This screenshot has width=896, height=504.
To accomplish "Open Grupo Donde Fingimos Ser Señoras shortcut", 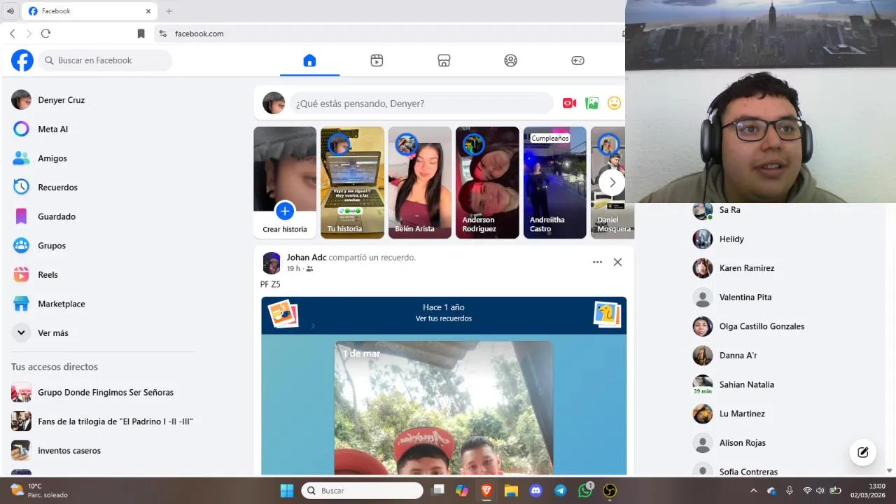I will pyautogui.click(x=103, y=392).
